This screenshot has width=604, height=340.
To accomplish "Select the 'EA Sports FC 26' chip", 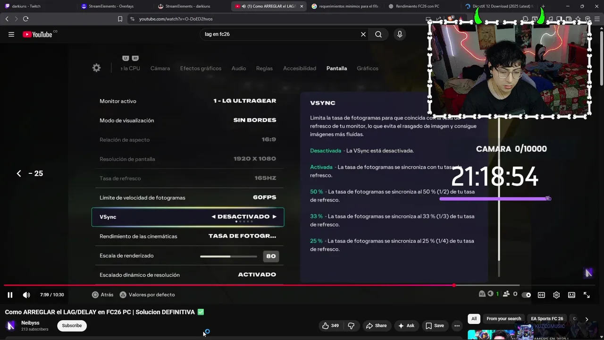I will [547, 319].
